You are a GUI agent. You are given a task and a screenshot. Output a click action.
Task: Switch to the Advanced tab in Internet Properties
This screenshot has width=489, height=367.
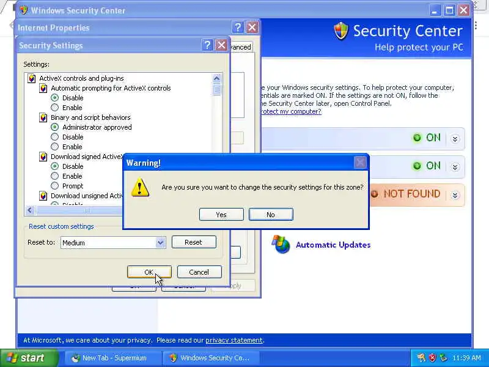click(241, 47)
